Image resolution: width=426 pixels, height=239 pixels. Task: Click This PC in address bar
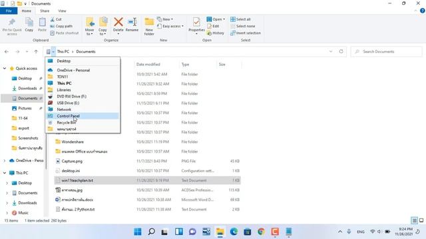coord(63,52)
